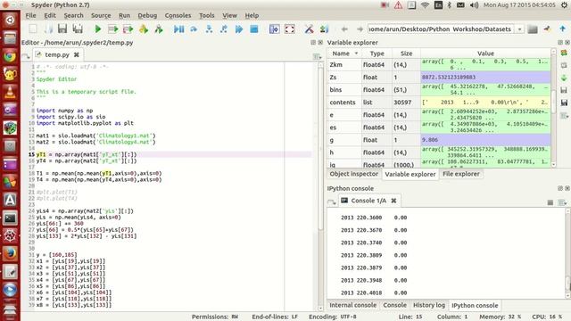
Task: Open the Edit menu
Action: click(x=50, y=16)
